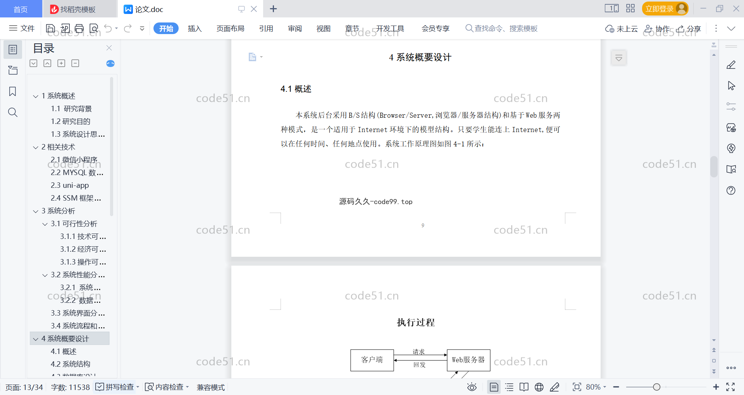Open Print Preview icon
Image resolution: width=744 pixels, height=395 pixels.
(94, 28)
